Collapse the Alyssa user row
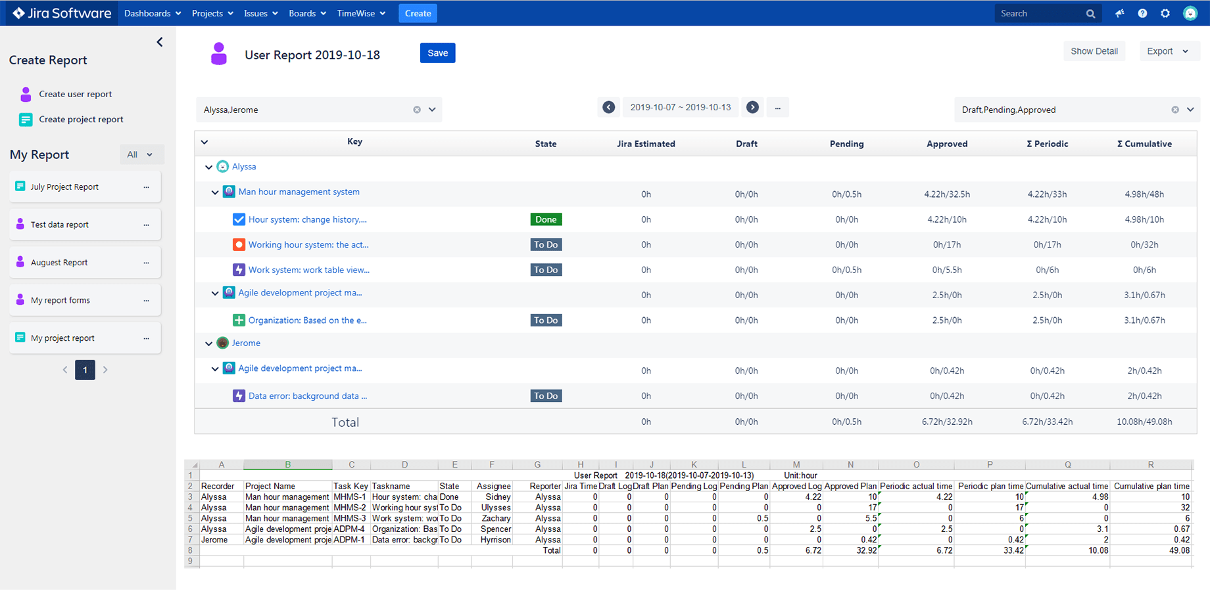Image resolution: width=1210 pixels, height=591 pixels. [x=209, y=167]
